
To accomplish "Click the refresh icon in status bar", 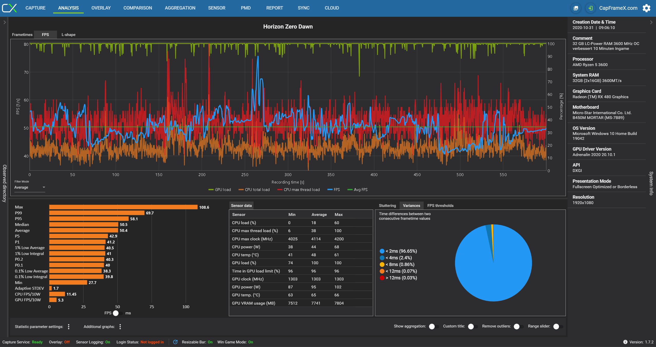I will (x=175, y=342).
